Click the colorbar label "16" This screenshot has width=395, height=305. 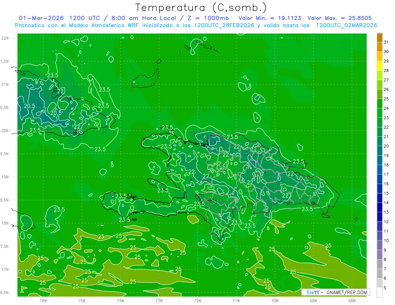coord(386,184)
